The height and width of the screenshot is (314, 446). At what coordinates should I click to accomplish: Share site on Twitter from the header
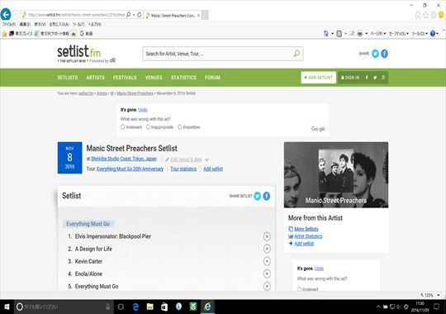click(x=375, y=54)
